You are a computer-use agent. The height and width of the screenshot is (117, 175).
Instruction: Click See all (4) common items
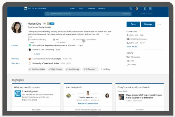36,110
